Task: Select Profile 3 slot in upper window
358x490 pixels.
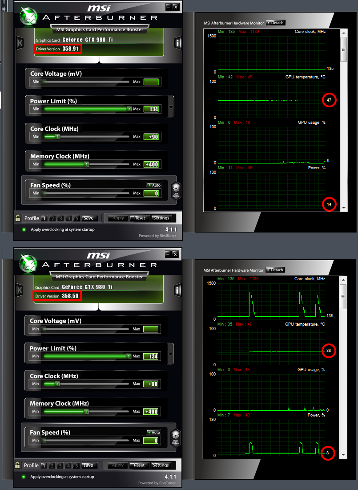Action: pyautogui.click(x=60, y=218)
